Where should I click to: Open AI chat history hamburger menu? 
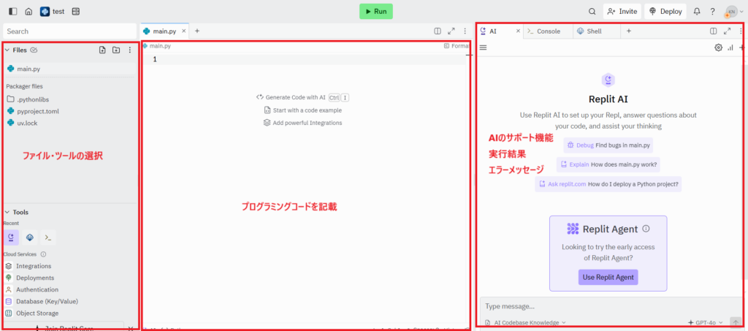coord(483,47)
